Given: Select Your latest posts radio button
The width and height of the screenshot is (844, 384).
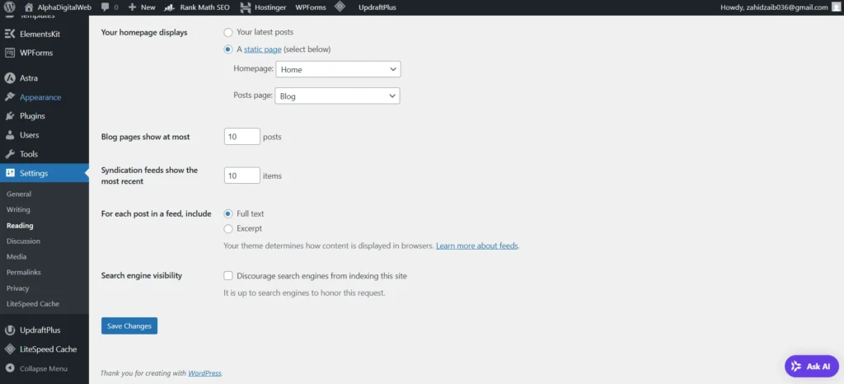Looking at the screenshot, I should click(228, 32).
